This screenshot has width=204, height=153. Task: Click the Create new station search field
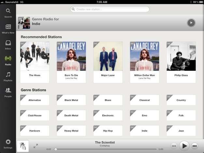coord(110,9)
